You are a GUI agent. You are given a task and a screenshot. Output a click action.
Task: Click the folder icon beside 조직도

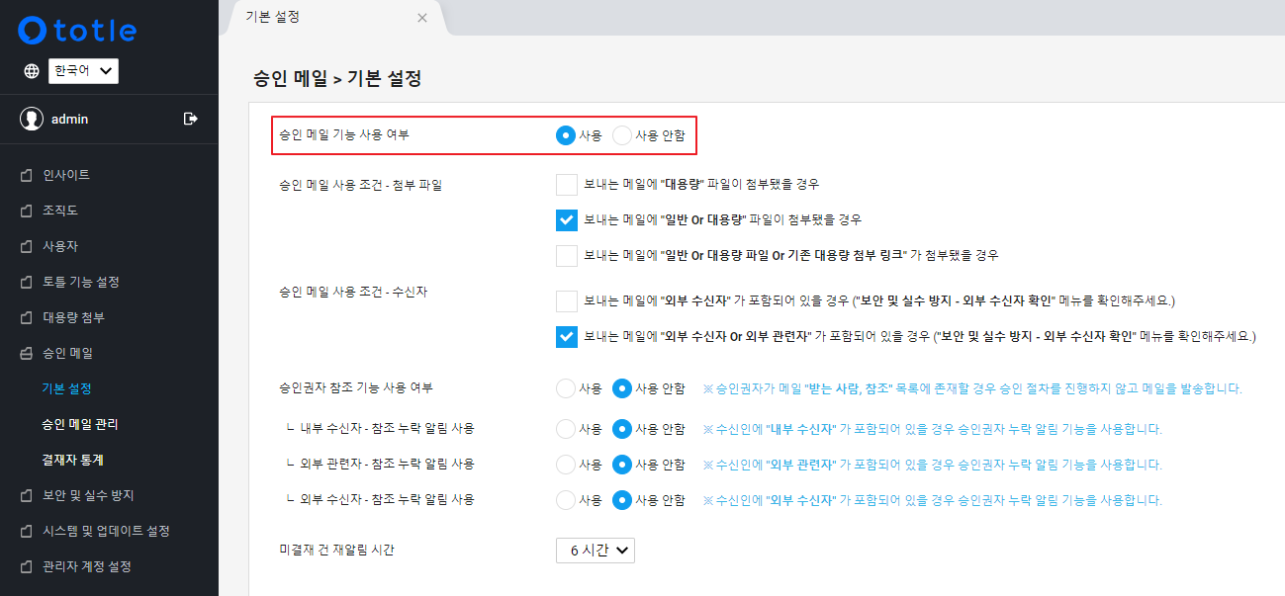pyautogui.click(x=27, y=211)
